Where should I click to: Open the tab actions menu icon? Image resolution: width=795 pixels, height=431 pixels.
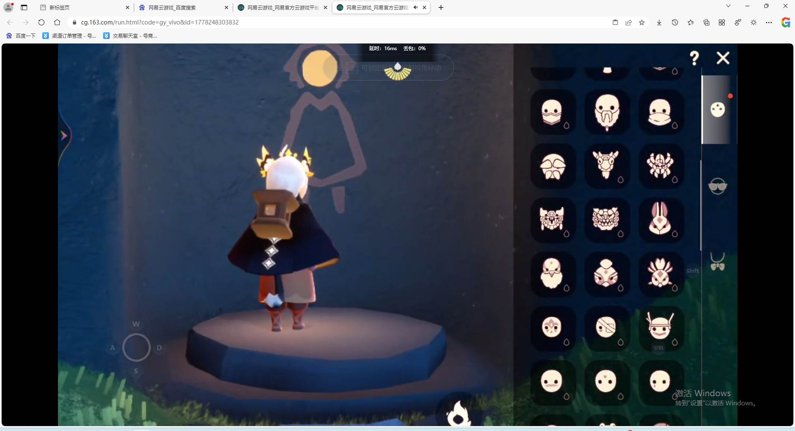coord(24,7)
